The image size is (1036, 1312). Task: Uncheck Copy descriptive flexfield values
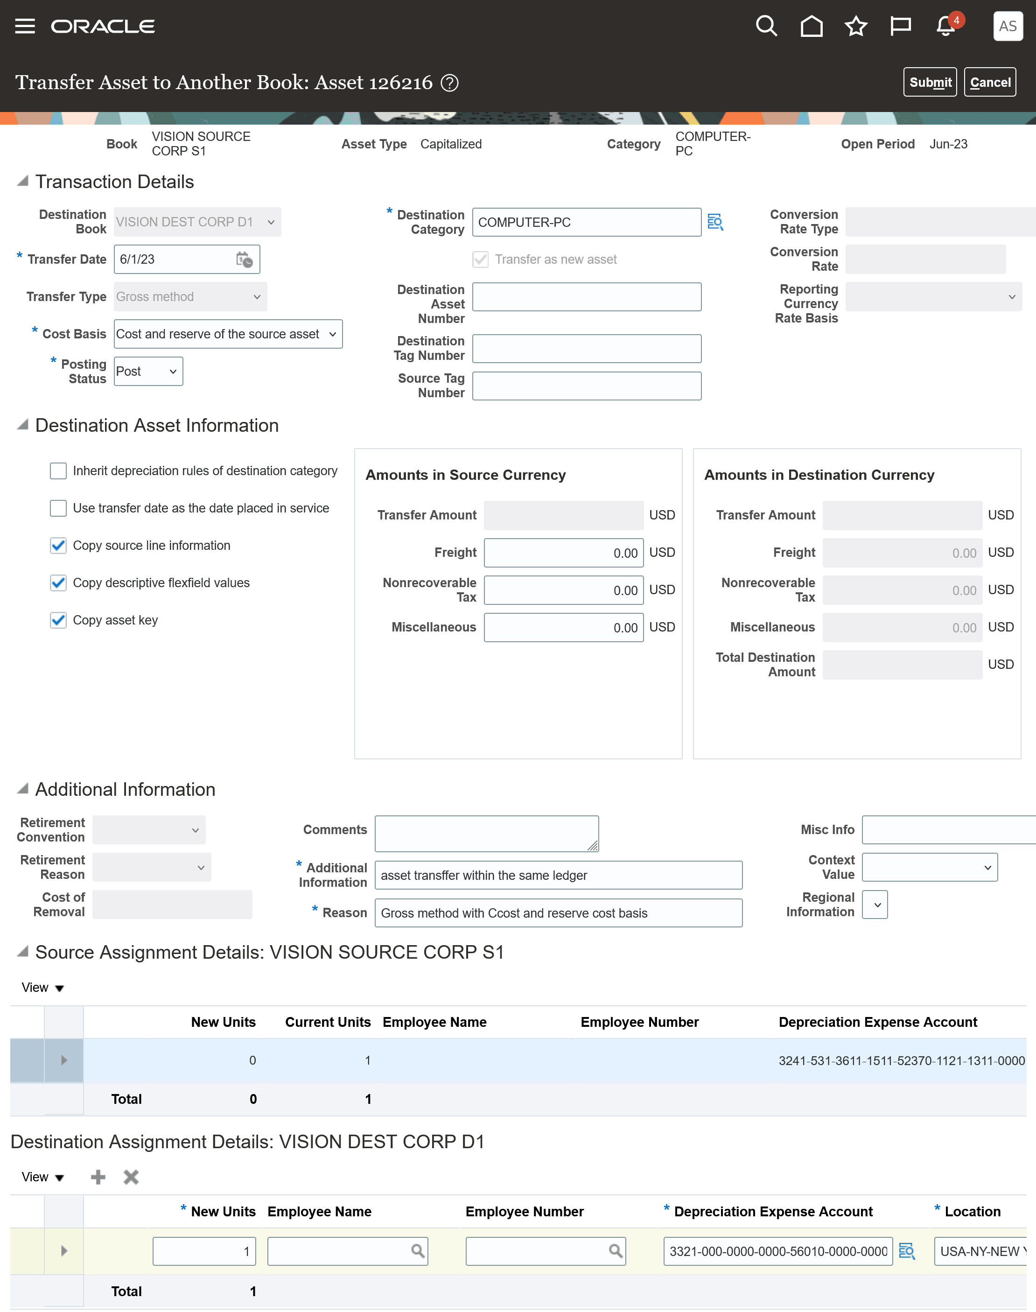pos(57,582)
